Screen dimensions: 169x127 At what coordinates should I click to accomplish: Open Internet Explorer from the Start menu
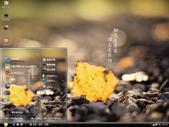click(x=16, y=60)
